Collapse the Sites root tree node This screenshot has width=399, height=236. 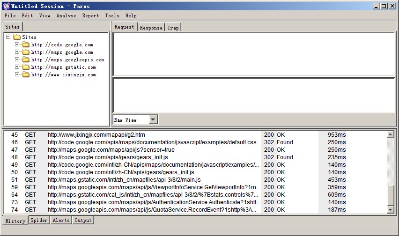coord(8,37)
